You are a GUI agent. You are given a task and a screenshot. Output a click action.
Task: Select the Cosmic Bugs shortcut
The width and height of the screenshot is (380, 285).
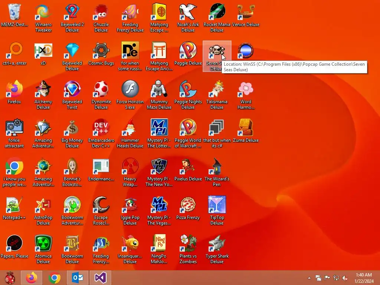point(101,50)
